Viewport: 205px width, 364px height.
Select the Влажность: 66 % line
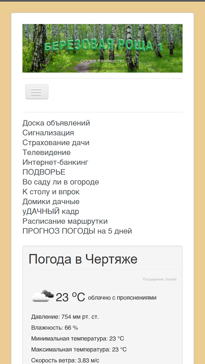click(x=54, y=328)
